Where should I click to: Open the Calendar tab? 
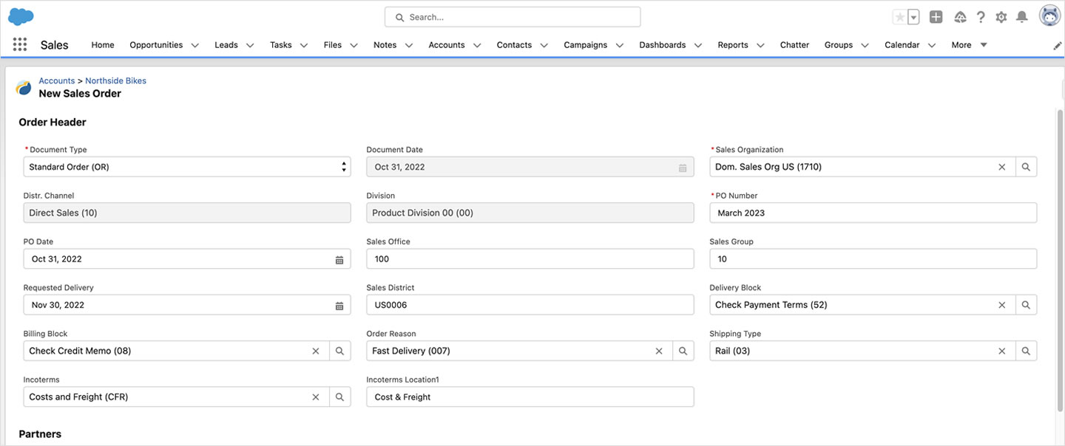(902, 45)
